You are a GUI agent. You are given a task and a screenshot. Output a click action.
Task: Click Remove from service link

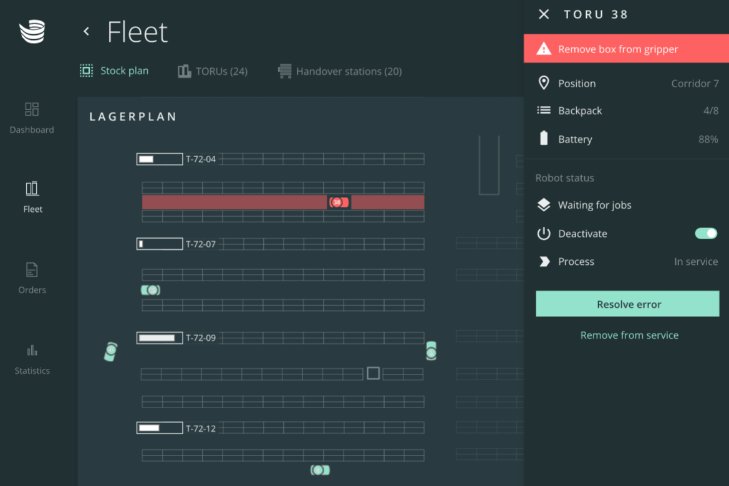coord(629,335)
